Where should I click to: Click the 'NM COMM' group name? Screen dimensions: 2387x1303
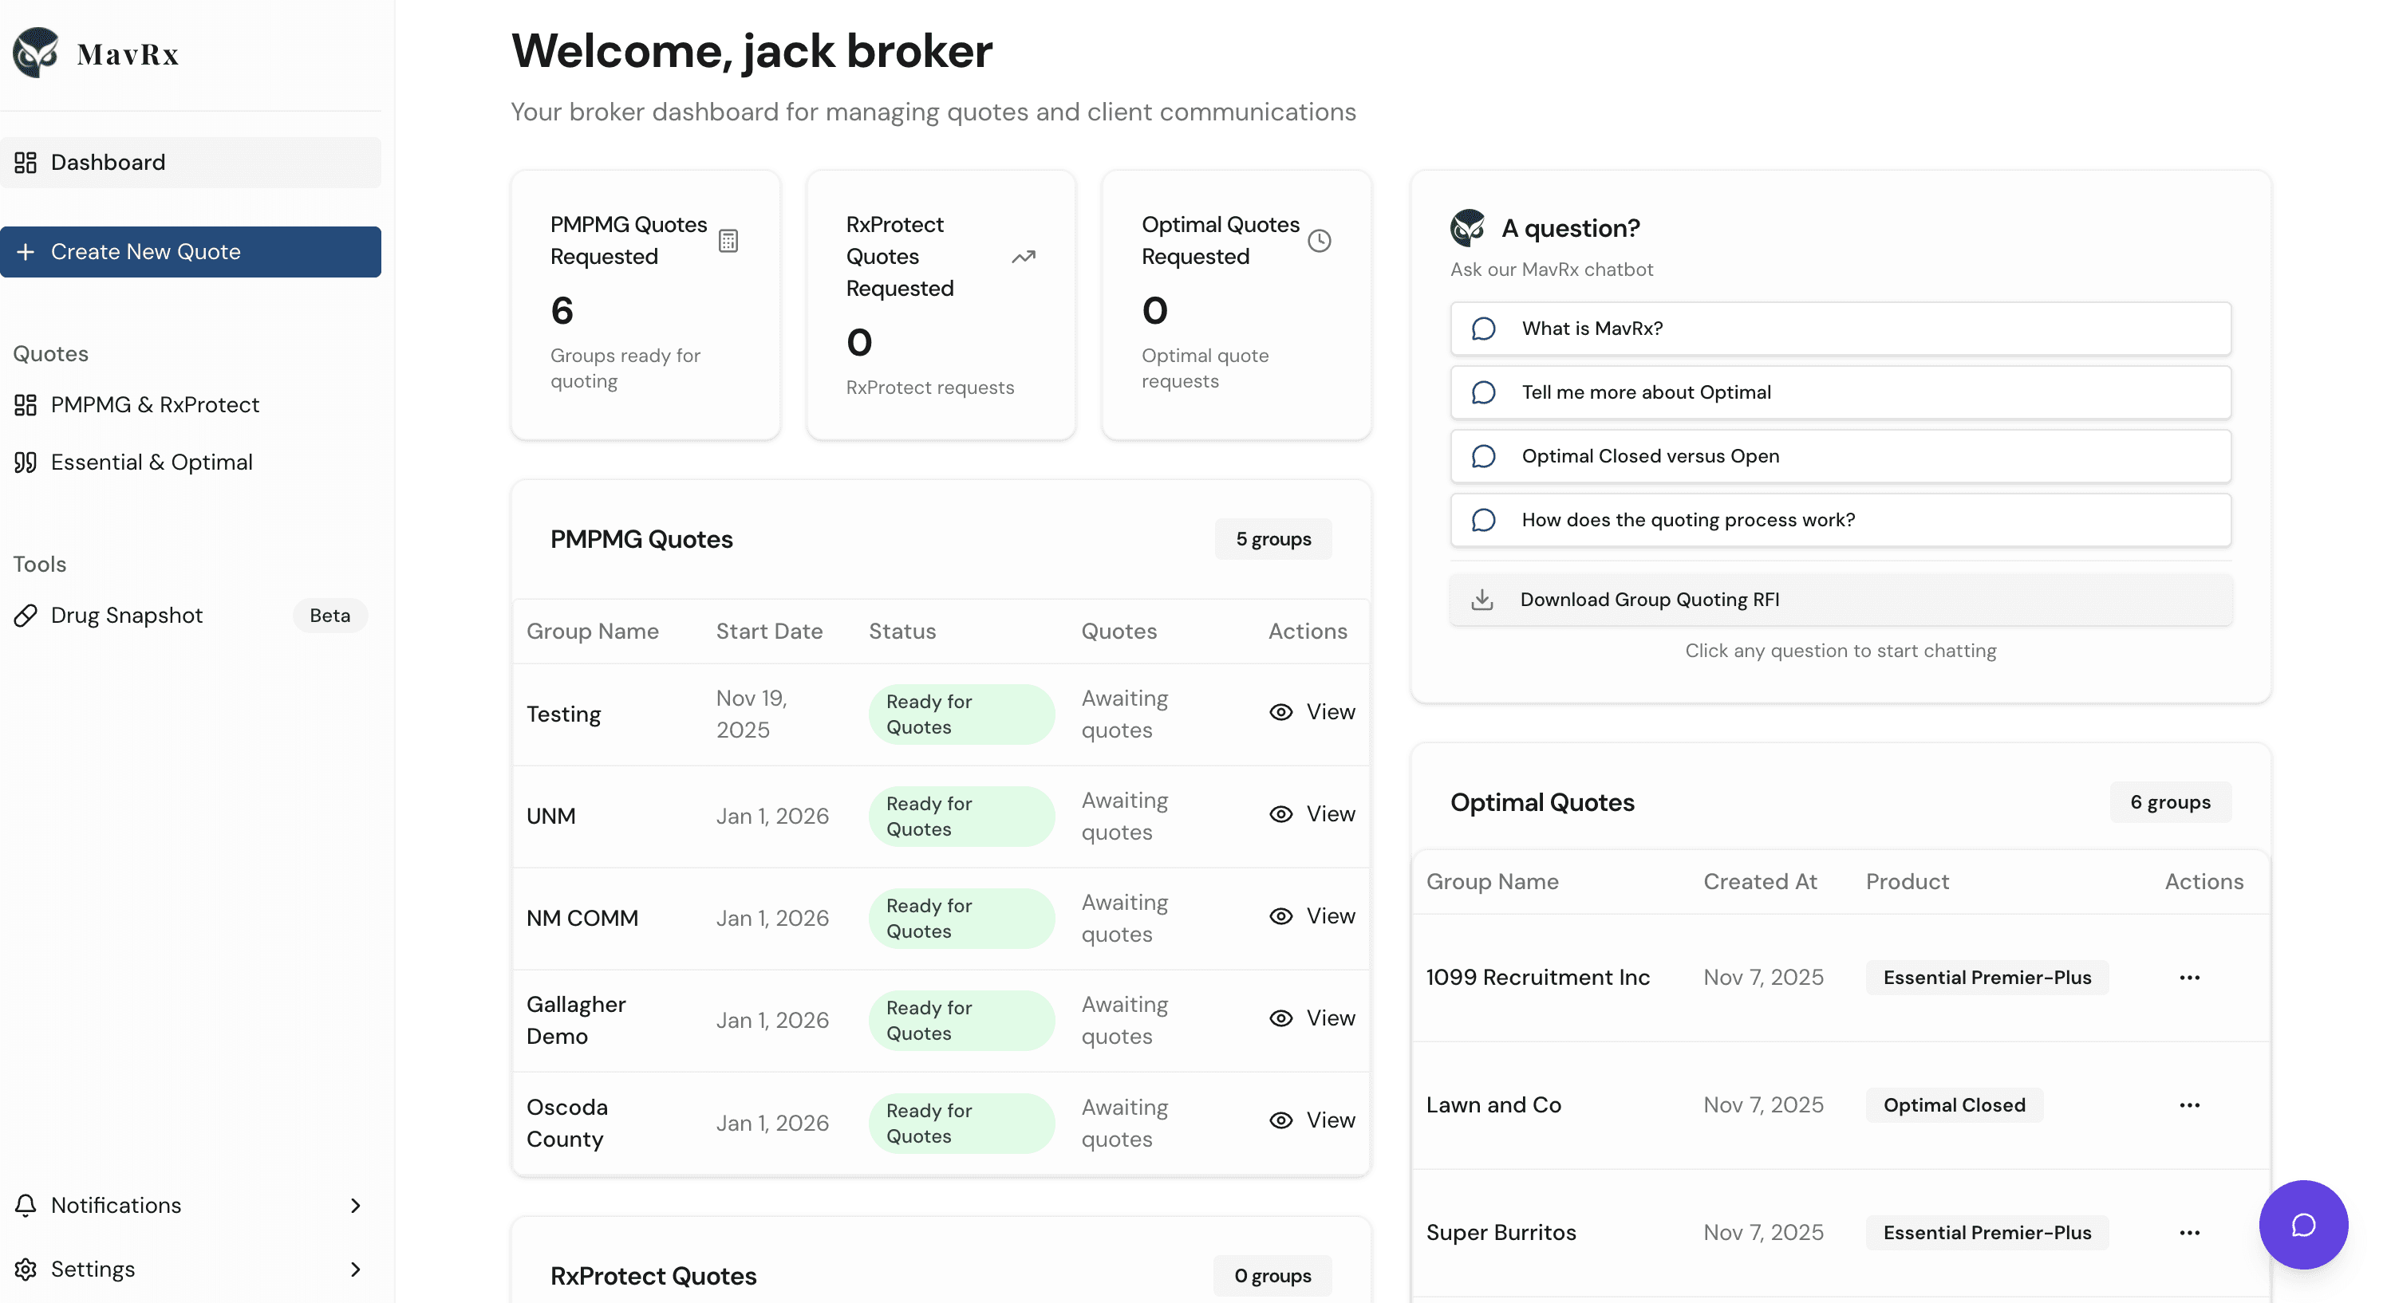(582, 919)
